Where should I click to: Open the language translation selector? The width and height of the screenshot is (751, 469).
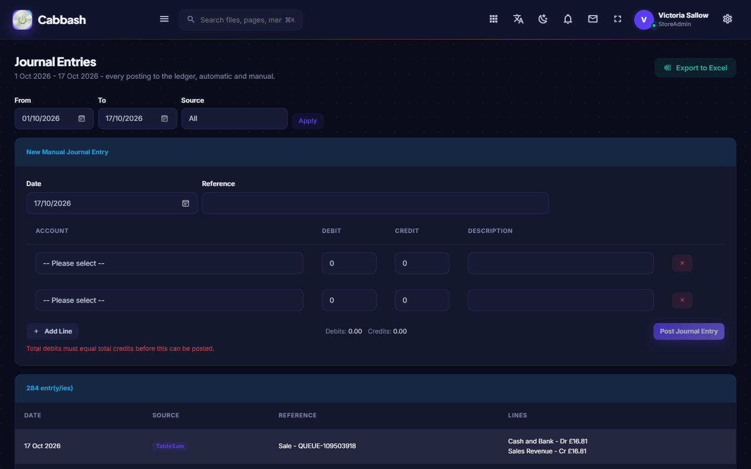518,19
